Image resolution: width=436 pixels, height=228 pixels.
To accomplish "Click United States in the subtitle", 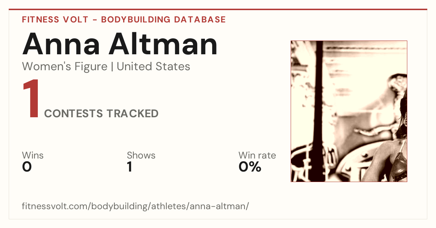I will coord(153,67).
